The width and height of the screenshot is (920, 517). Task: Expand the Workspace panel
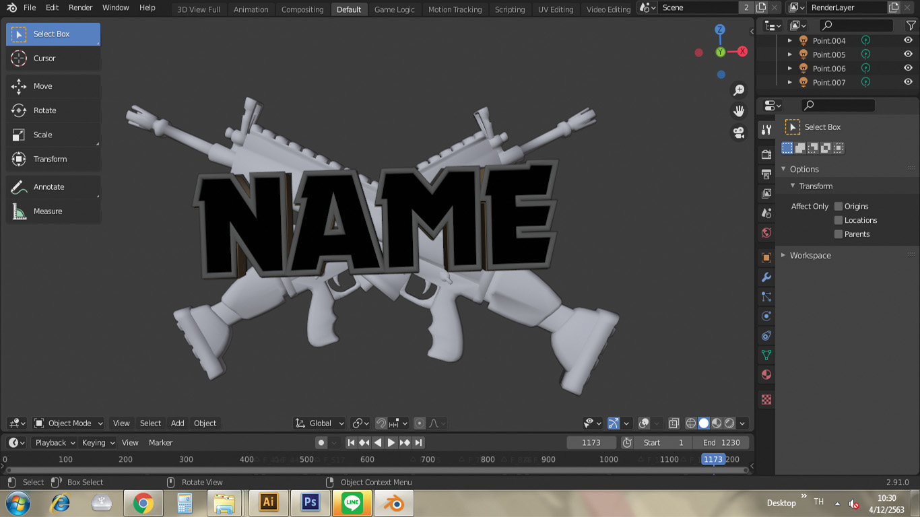click(810, 256)
